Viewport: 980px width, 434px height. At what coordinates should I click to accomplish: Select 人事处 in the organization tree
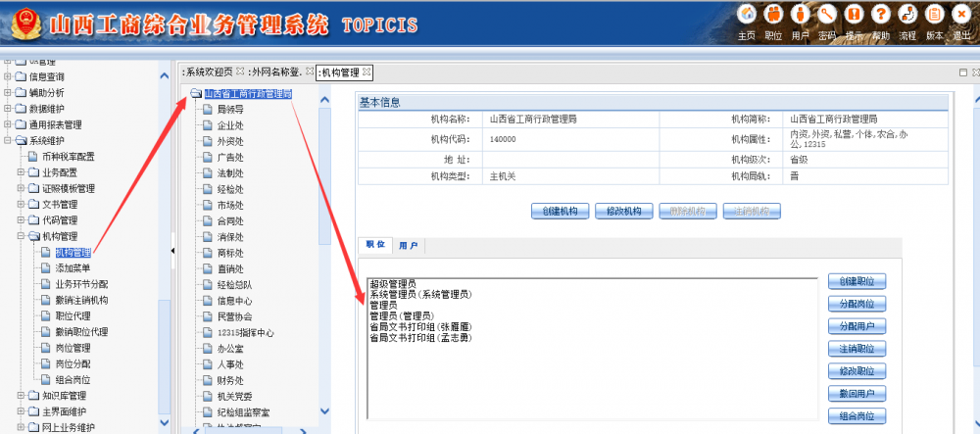[230, 364]
